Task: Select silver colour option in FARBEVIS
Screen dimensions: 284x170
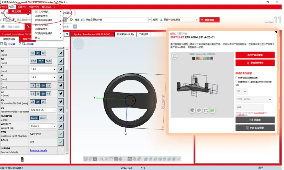Action: [43, 118]
